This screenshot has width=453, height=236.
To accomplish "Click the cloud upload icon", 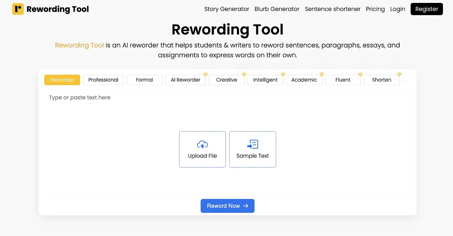I will tap(202, 144).
